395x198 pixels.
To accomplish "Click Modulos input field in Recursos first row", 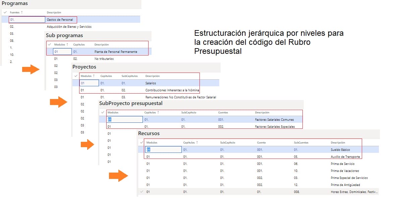I will coord(163,150).
